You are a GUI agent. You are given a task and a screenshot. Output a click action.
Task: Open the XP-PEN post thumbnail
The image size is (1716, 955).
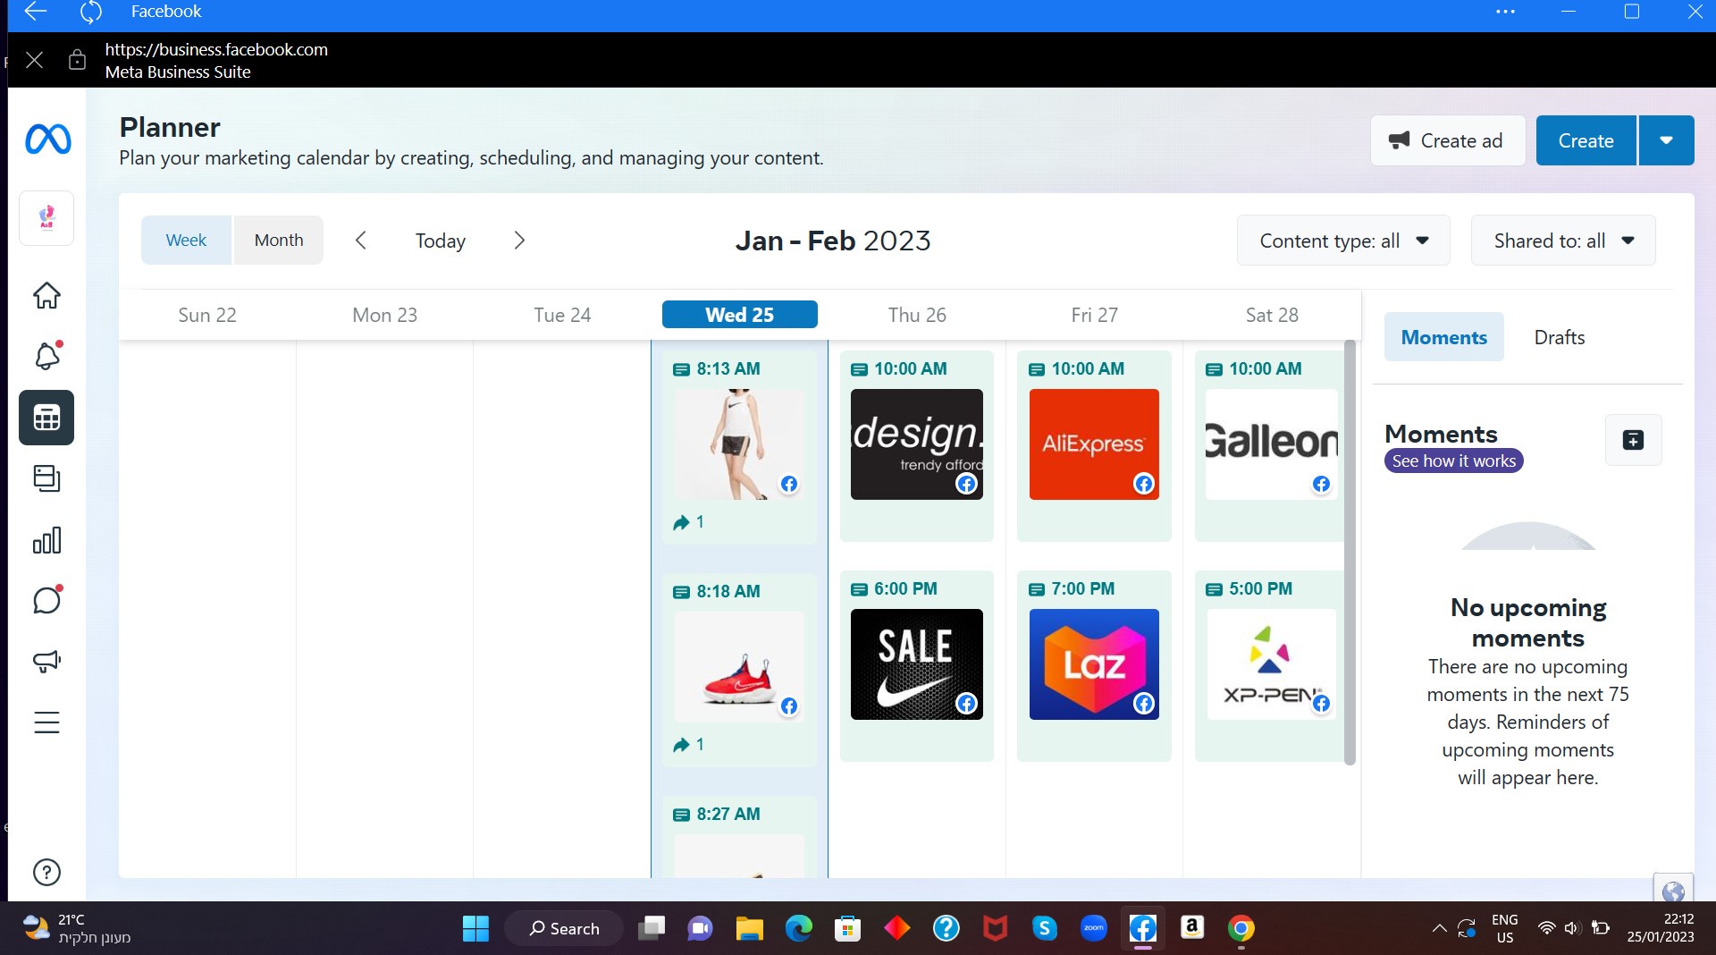pos(1272,664)
